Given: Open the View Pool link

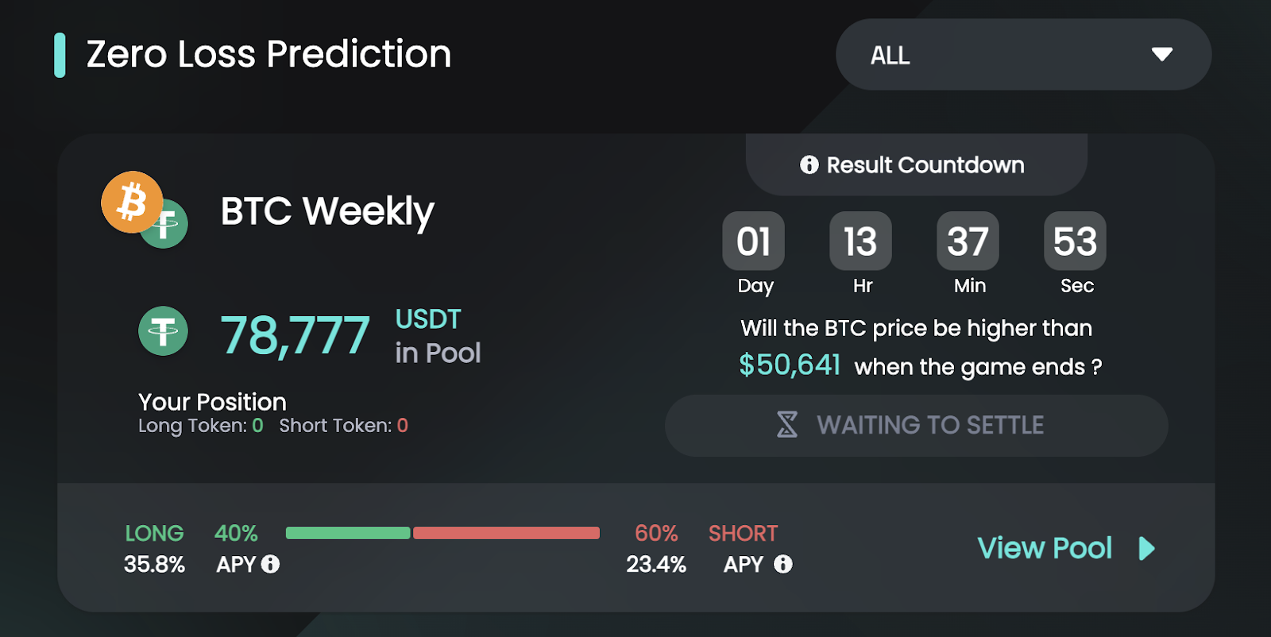Looking at the screenshot, I should 1044,548.
